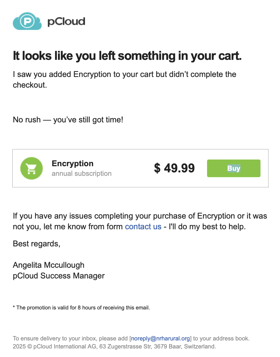This screenshot has width=280, height=357.
Task: Click the green Buy button
Action: click(234, 168)
